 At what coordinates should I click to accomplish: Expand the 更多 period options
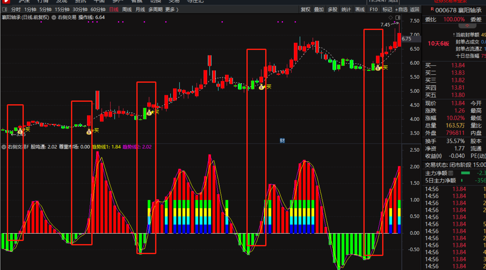(172, 10)
